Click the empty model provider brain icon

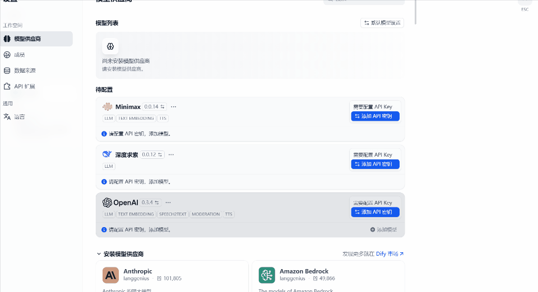pos(110,46)
